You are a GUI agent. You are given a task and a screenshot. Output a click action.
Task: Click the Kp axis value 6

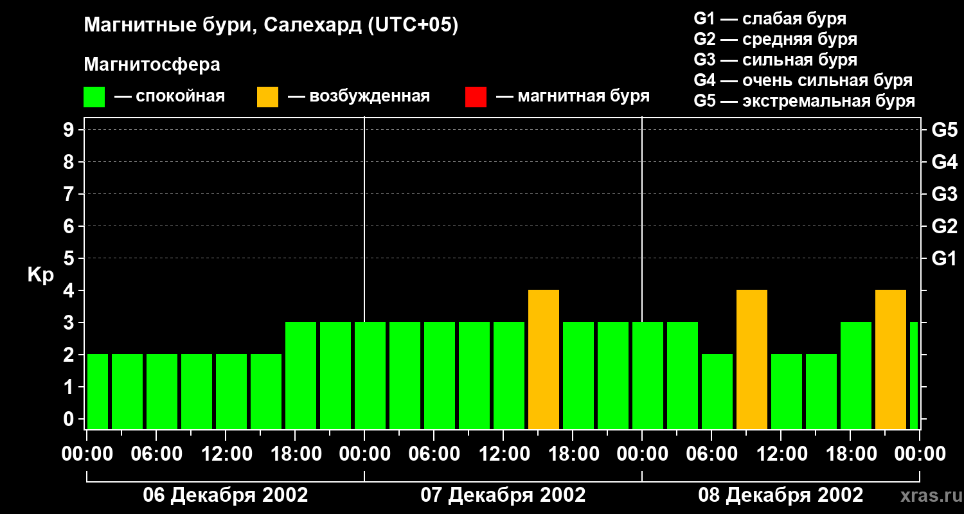[69, 226]
